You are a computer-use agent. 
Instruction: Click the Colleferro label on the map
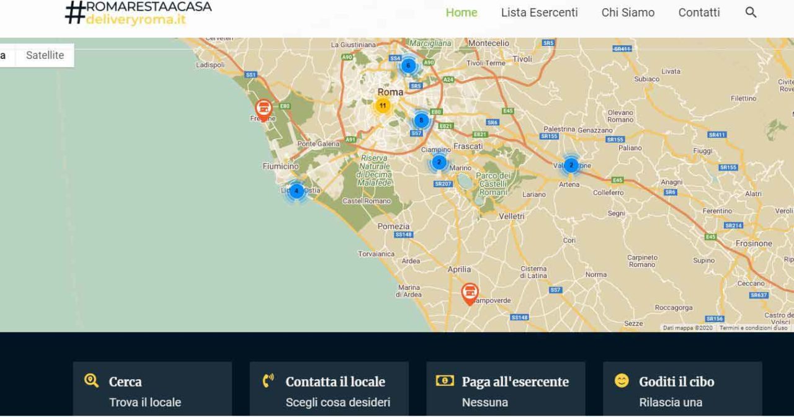tap(609, 193)
